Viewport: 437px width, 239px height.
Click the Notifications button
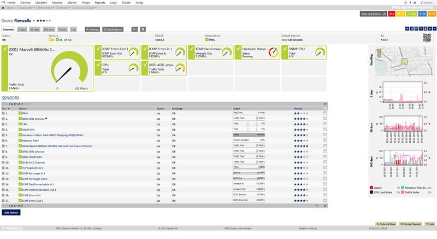tap(113, 30)
